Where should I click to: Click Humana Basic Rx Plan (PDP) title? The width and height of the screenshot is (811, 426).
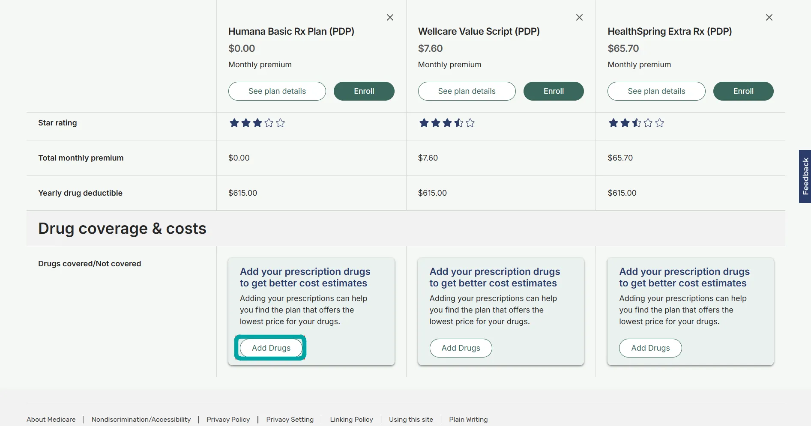[291, 31]
